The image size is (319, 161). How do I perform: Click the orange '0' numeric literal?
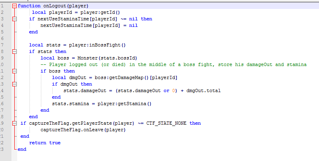[173, 90]
